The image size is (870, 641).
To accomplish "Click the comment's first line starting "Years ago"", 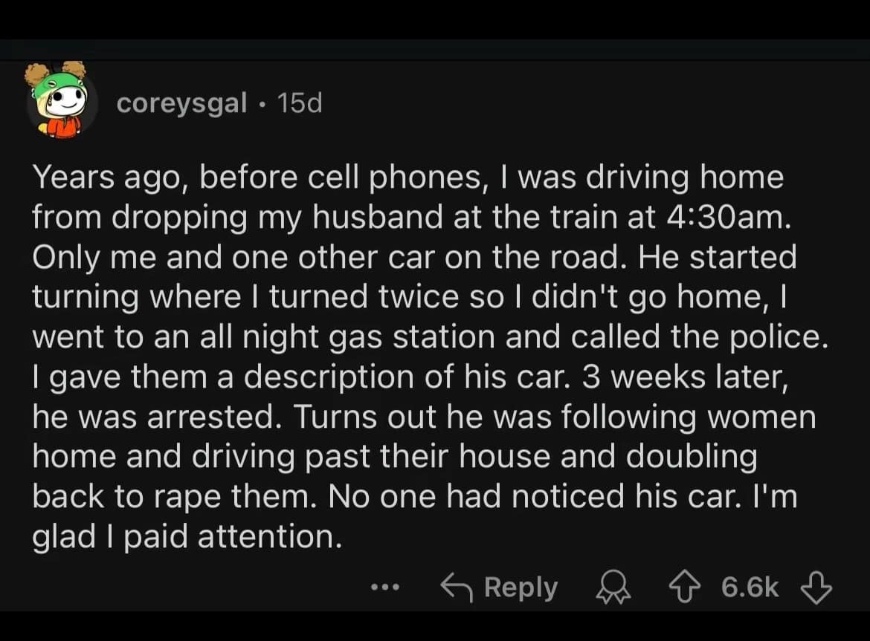I will coord(407,178).
